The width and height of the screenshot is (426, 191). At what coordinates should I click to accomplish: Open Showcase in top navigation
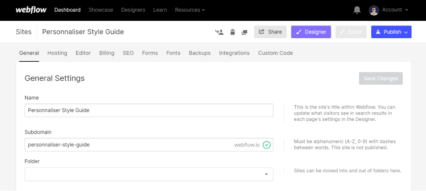pos(101,10)
